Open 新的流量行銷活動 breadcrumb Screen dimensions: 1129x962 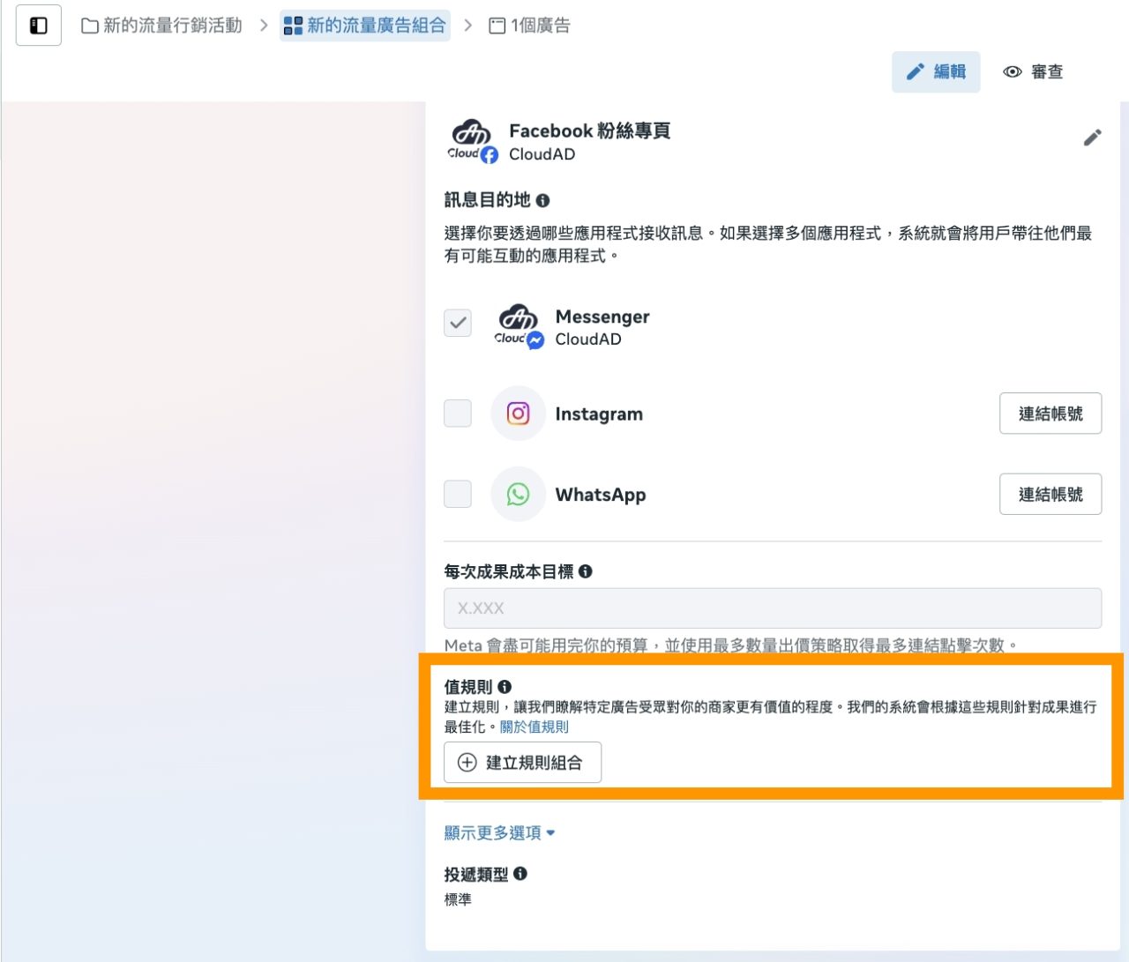(x=161, y=26)
